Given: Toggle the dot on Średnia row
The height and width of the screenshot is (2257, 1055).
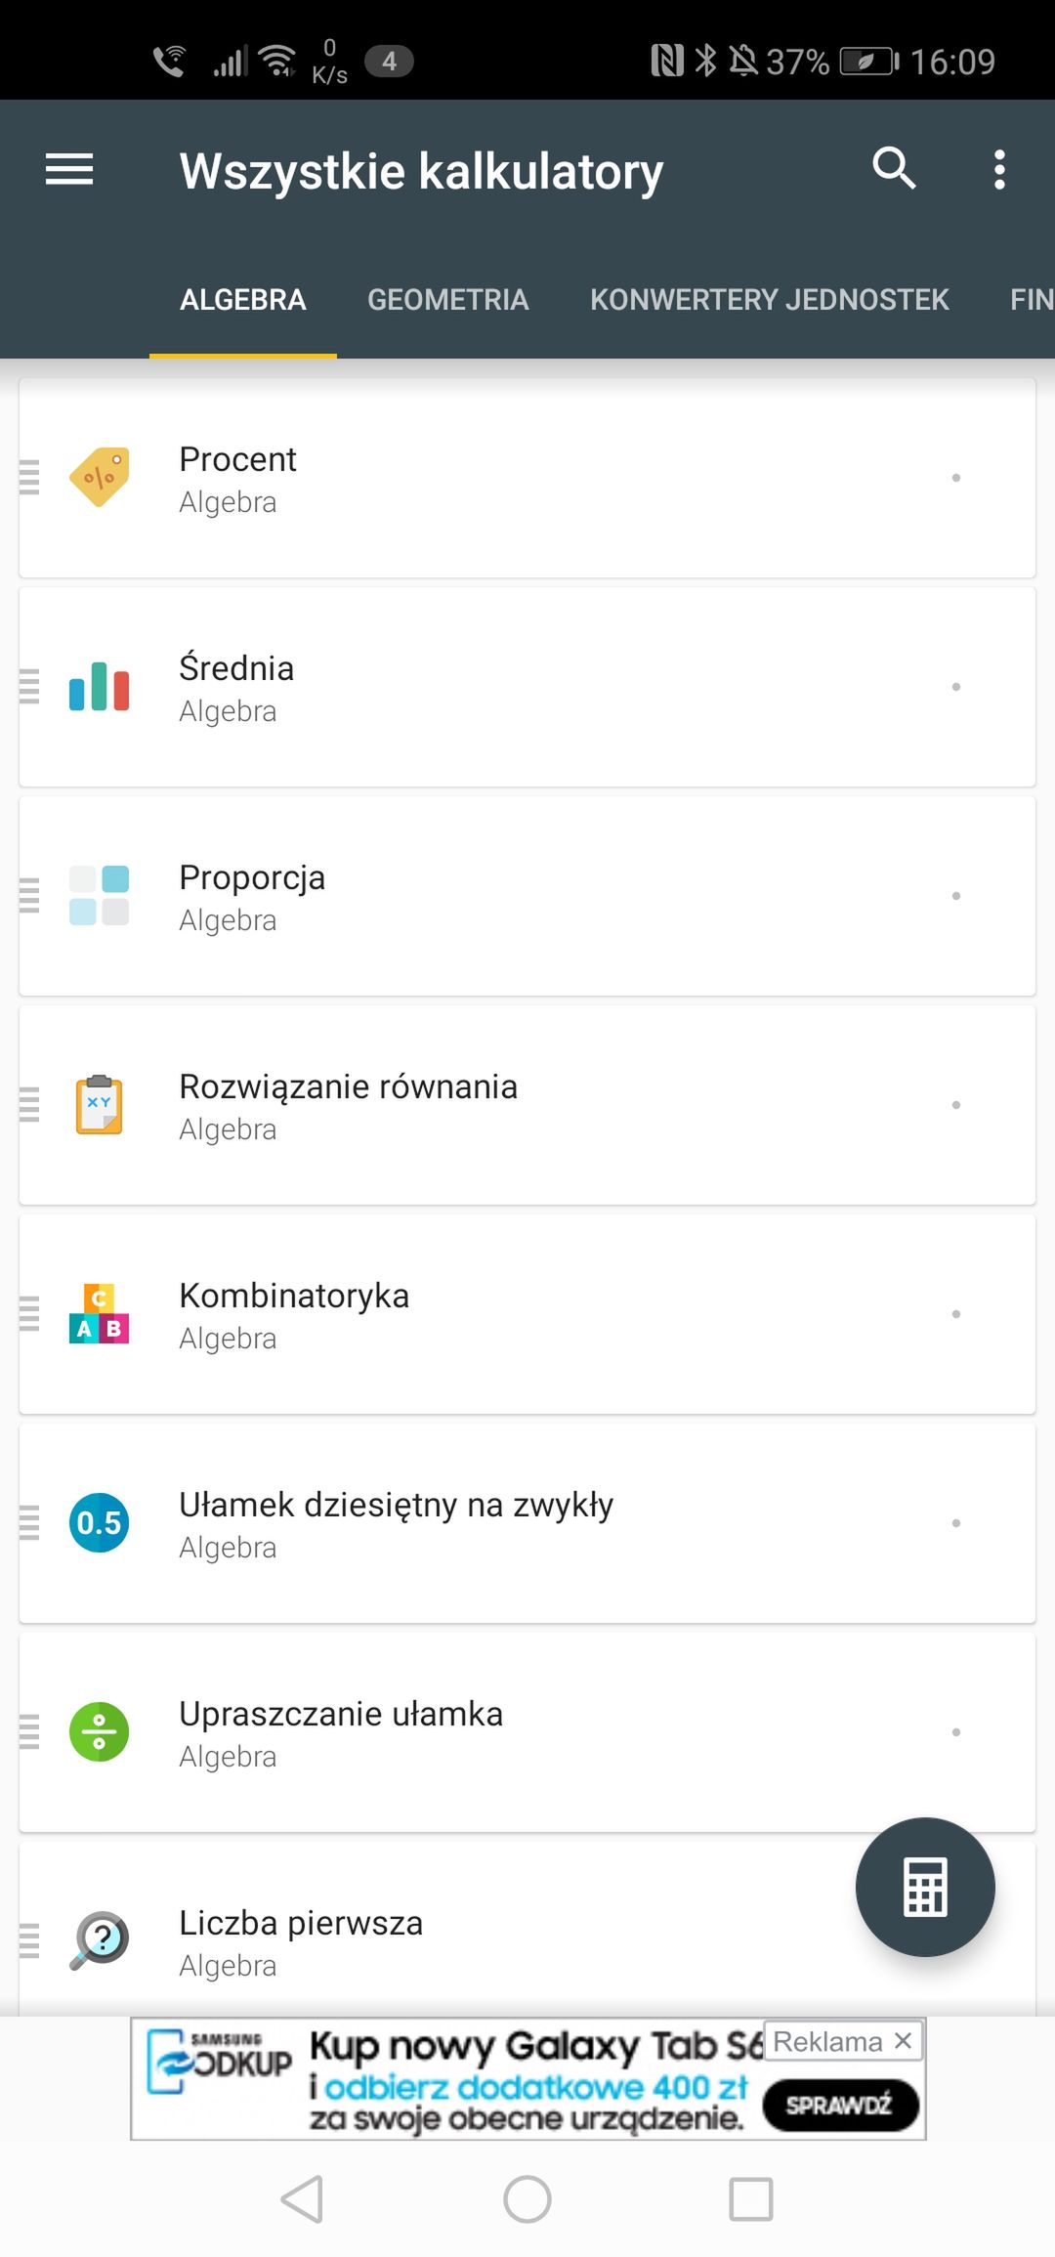Looking at the screenshot, I should (x=956, y=687).
